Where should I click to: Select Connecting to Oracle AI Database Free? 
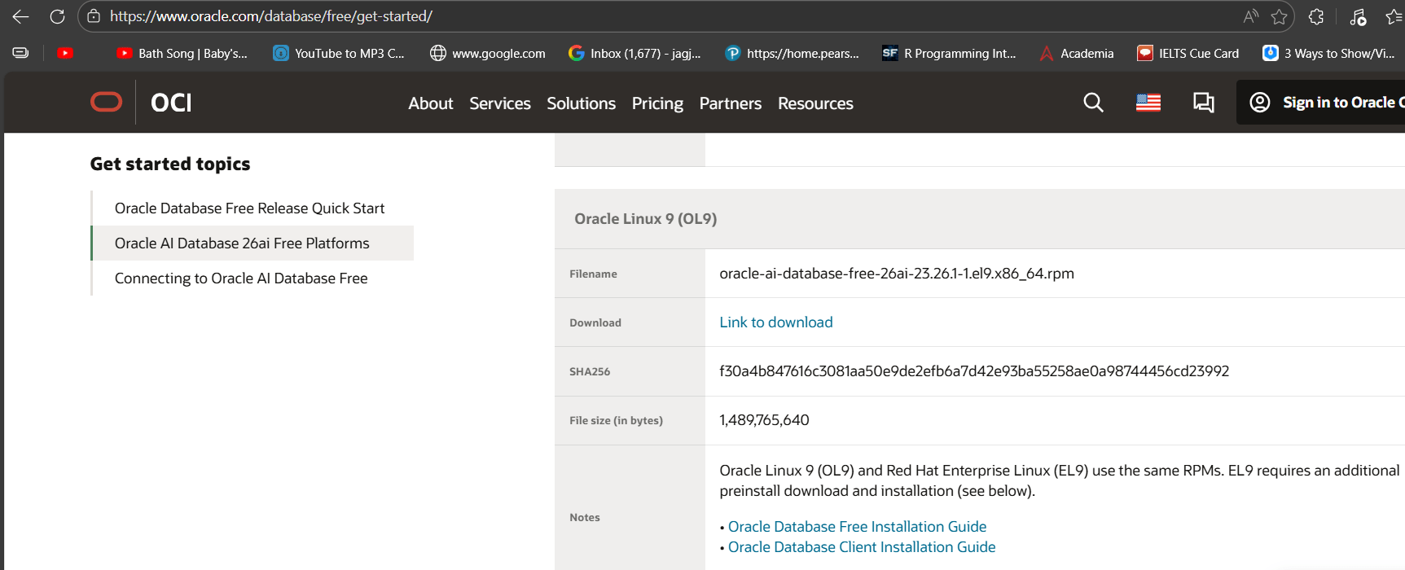[241, 278]
